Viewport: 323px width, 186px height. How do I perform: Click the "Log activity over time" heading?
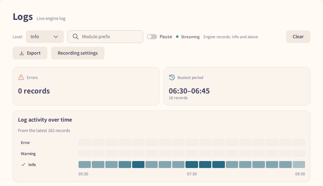tap(45, 120)
